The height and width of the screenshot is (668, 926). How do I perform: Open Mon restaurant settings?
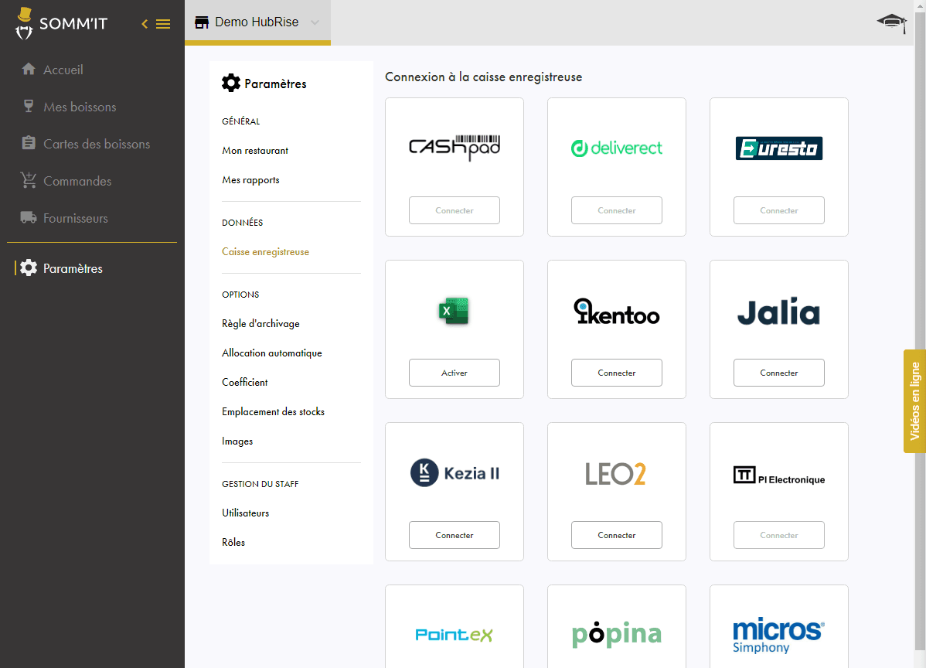(x=255, y=151)
